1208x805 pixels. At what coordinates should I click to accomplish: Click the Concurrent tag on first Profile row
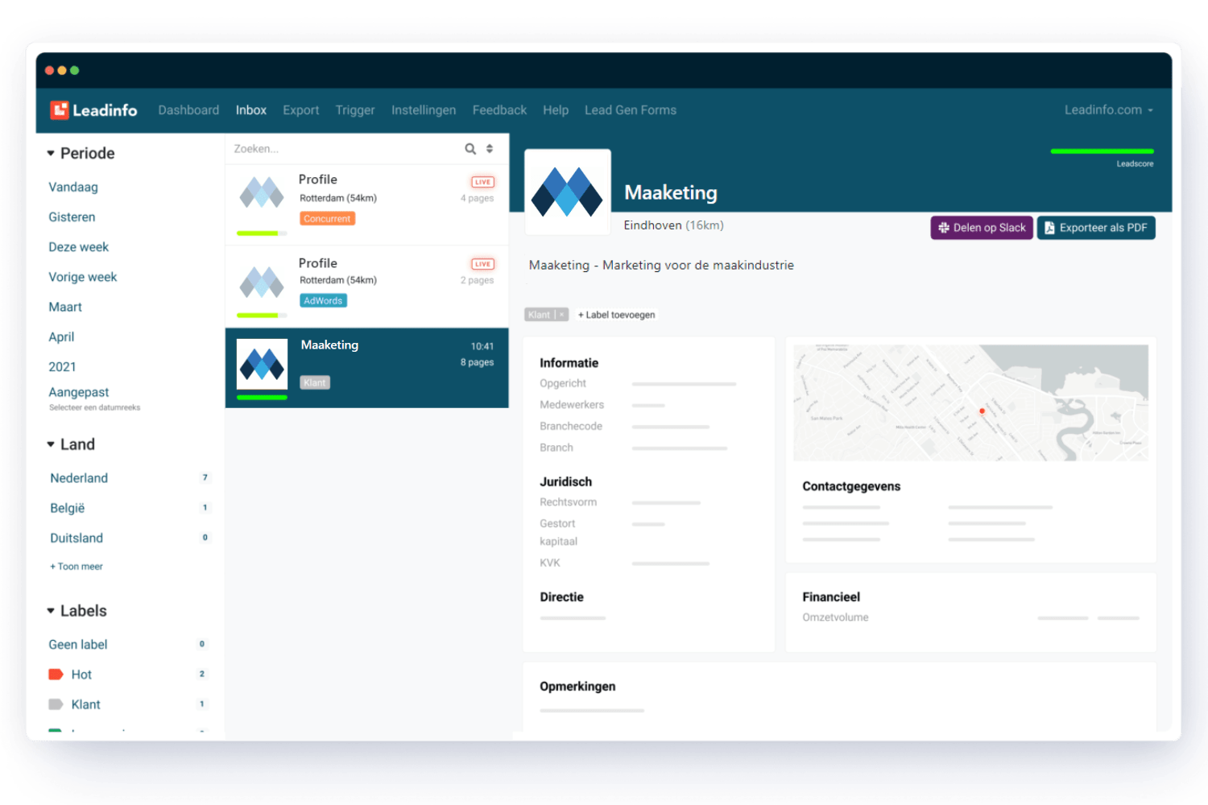coord(327,219)
